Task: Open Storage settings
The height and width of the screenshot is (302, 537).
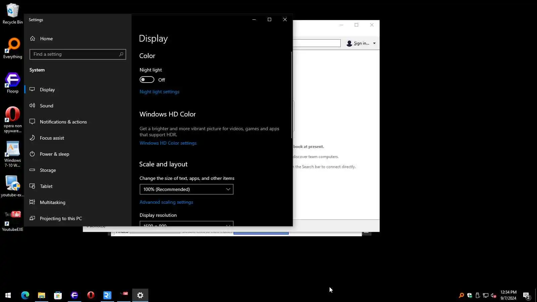Action: tap(78, 170)
